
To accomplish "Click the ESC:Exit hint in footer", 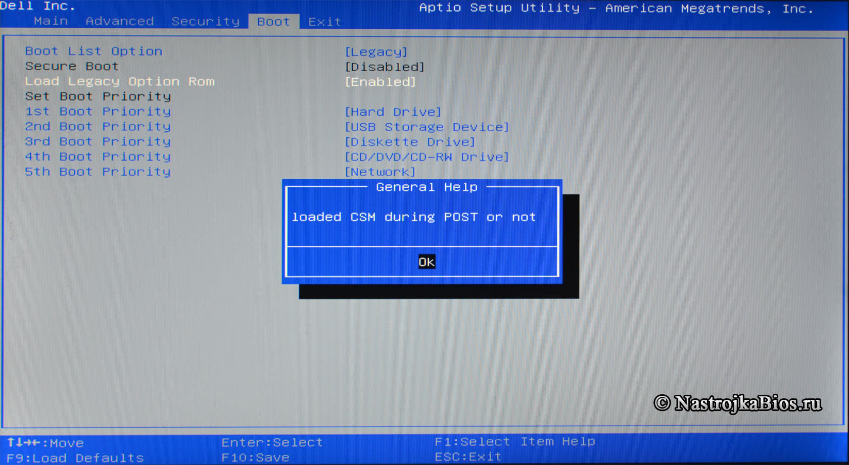I will (468, 457).
